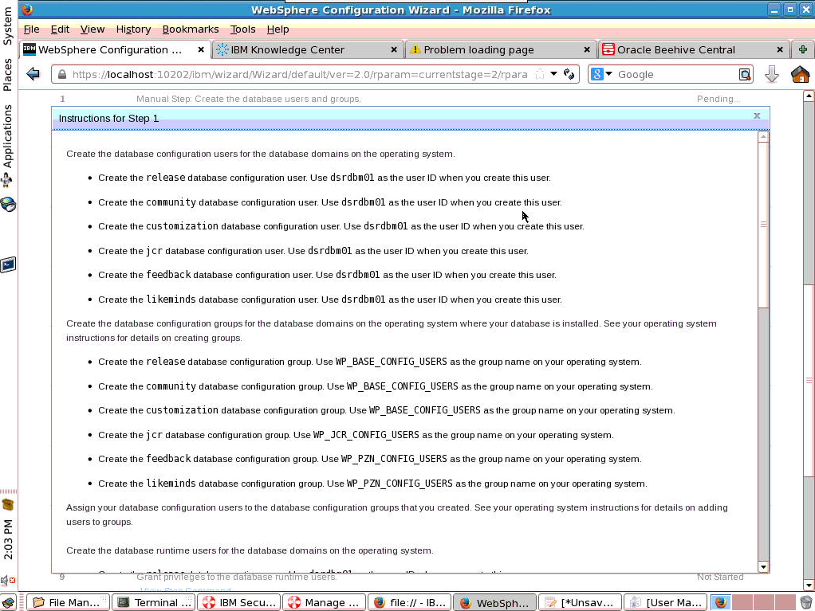Close the Problem loading page tab
The height and width of the screenshot is (611, 815).
[587, 49]
